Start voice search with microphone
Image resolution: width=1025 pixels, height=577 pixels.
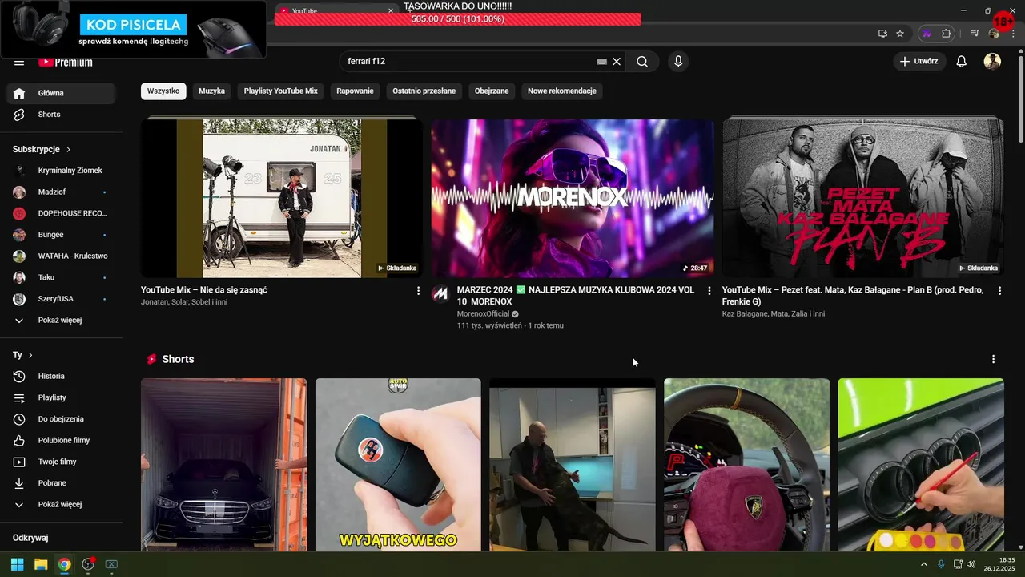click(678, 62)
